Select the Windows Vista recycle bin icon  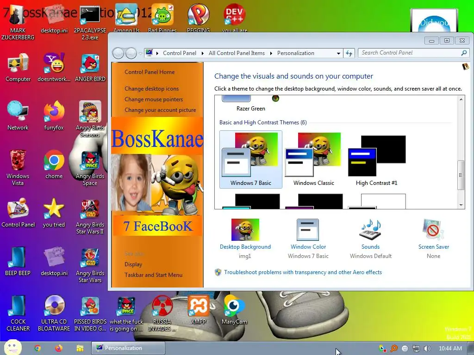[x=18, y=167]
